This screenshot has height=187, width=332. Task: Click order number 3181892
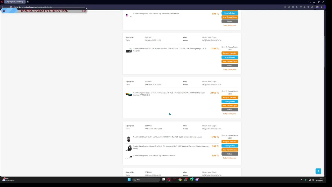click(148, 37)
